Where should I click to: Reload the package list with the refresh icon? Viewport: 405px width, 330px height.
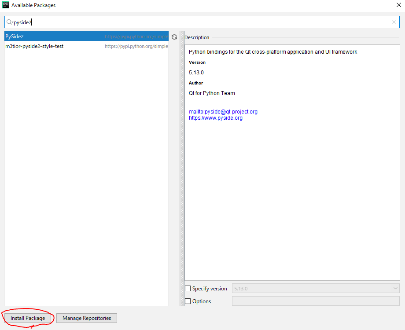click(x=174, y=37)
